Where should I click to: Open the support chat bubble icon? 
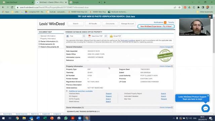tap(206, 108)
